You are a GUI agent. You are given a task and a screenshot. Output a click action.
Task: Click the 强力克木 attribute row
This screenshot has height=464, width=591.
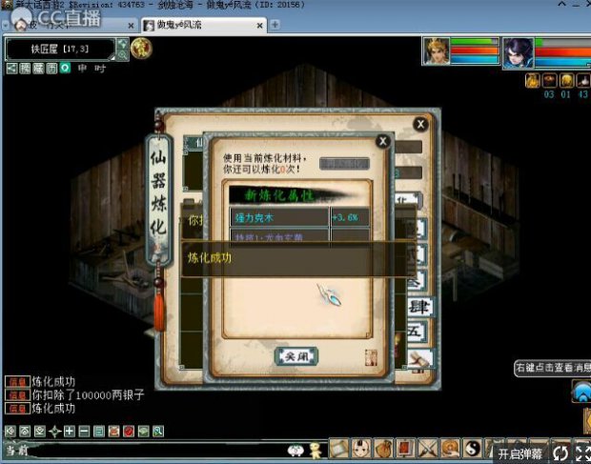279,217
